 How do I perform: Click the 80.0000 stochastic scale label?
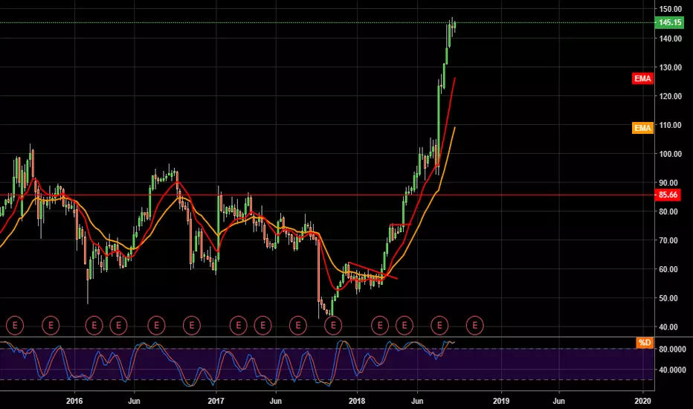click(672, 350)
